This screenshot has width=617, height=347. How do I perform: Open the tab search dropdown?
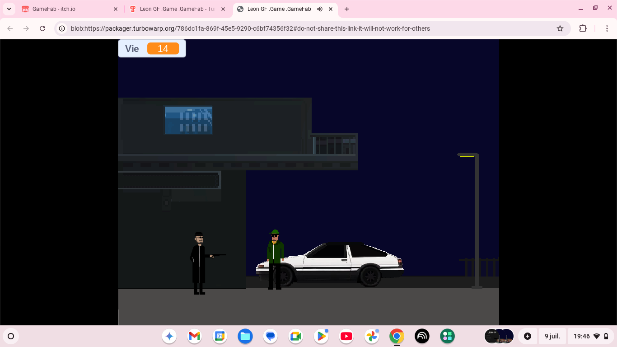pyautogui.click(x=9, y=9)
